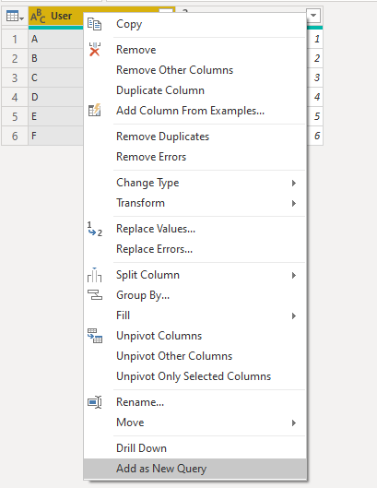Select cell C in User column

56,77
